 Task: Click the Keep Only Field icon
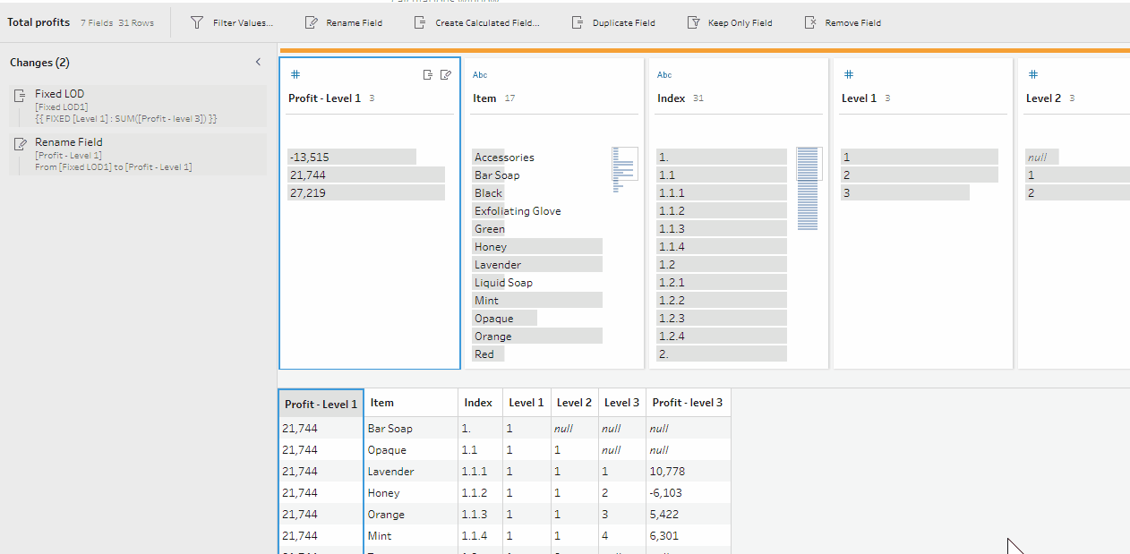click(x=693, y=22)
